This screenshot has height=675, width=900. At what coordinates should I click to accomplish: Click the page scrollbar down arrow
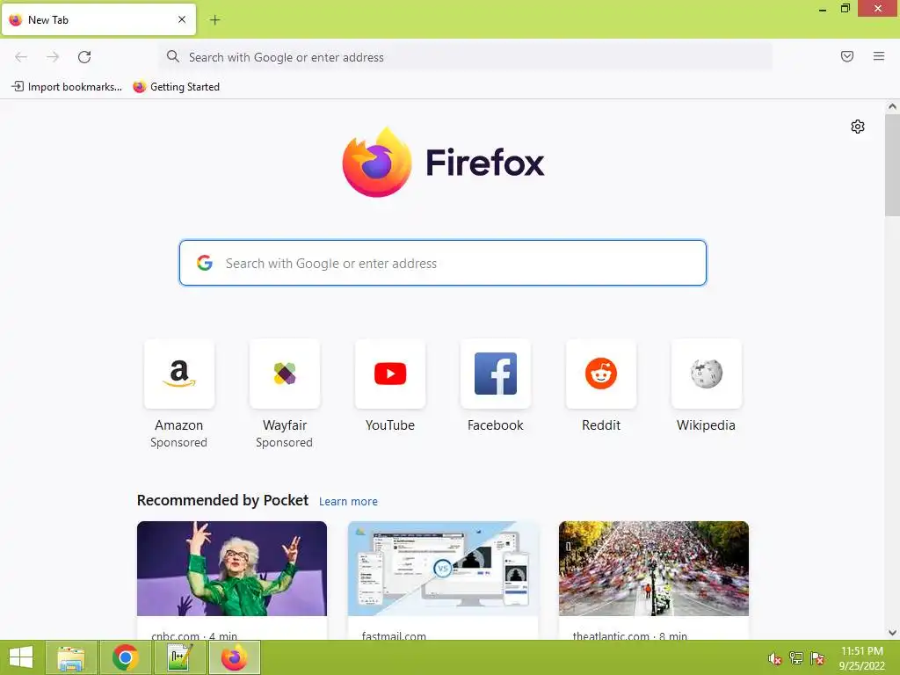click(892, 633)
